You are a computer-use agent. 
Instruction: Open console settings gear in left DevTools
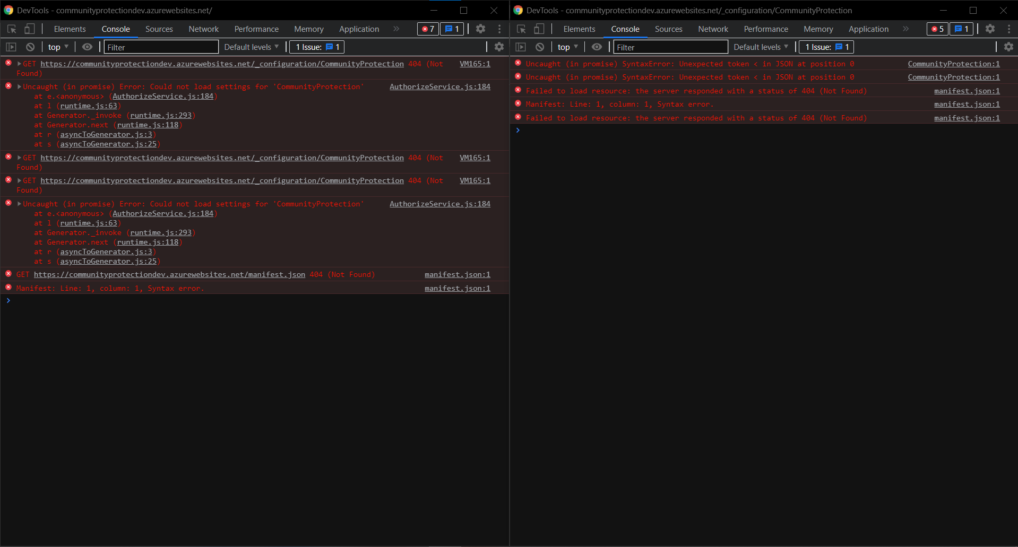click(x=499, y=47)
